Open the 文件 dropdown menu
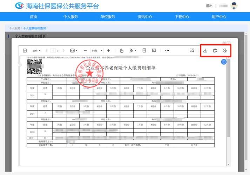This screenshot has height=175, width=250. point(36,51)
